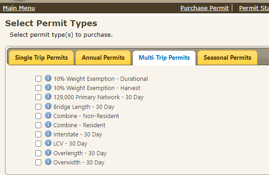The width and height of the screenshot is (269, 175).
Task: Go to the Main Menu link
Action: point(19,8)
